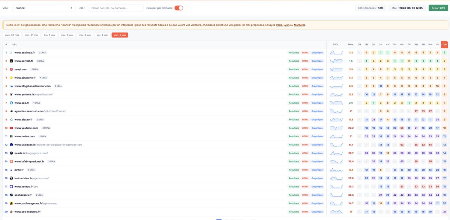
Task: Select the lun. 1 juin date tab
Action: pyautogui.click(x=49, y=35)
